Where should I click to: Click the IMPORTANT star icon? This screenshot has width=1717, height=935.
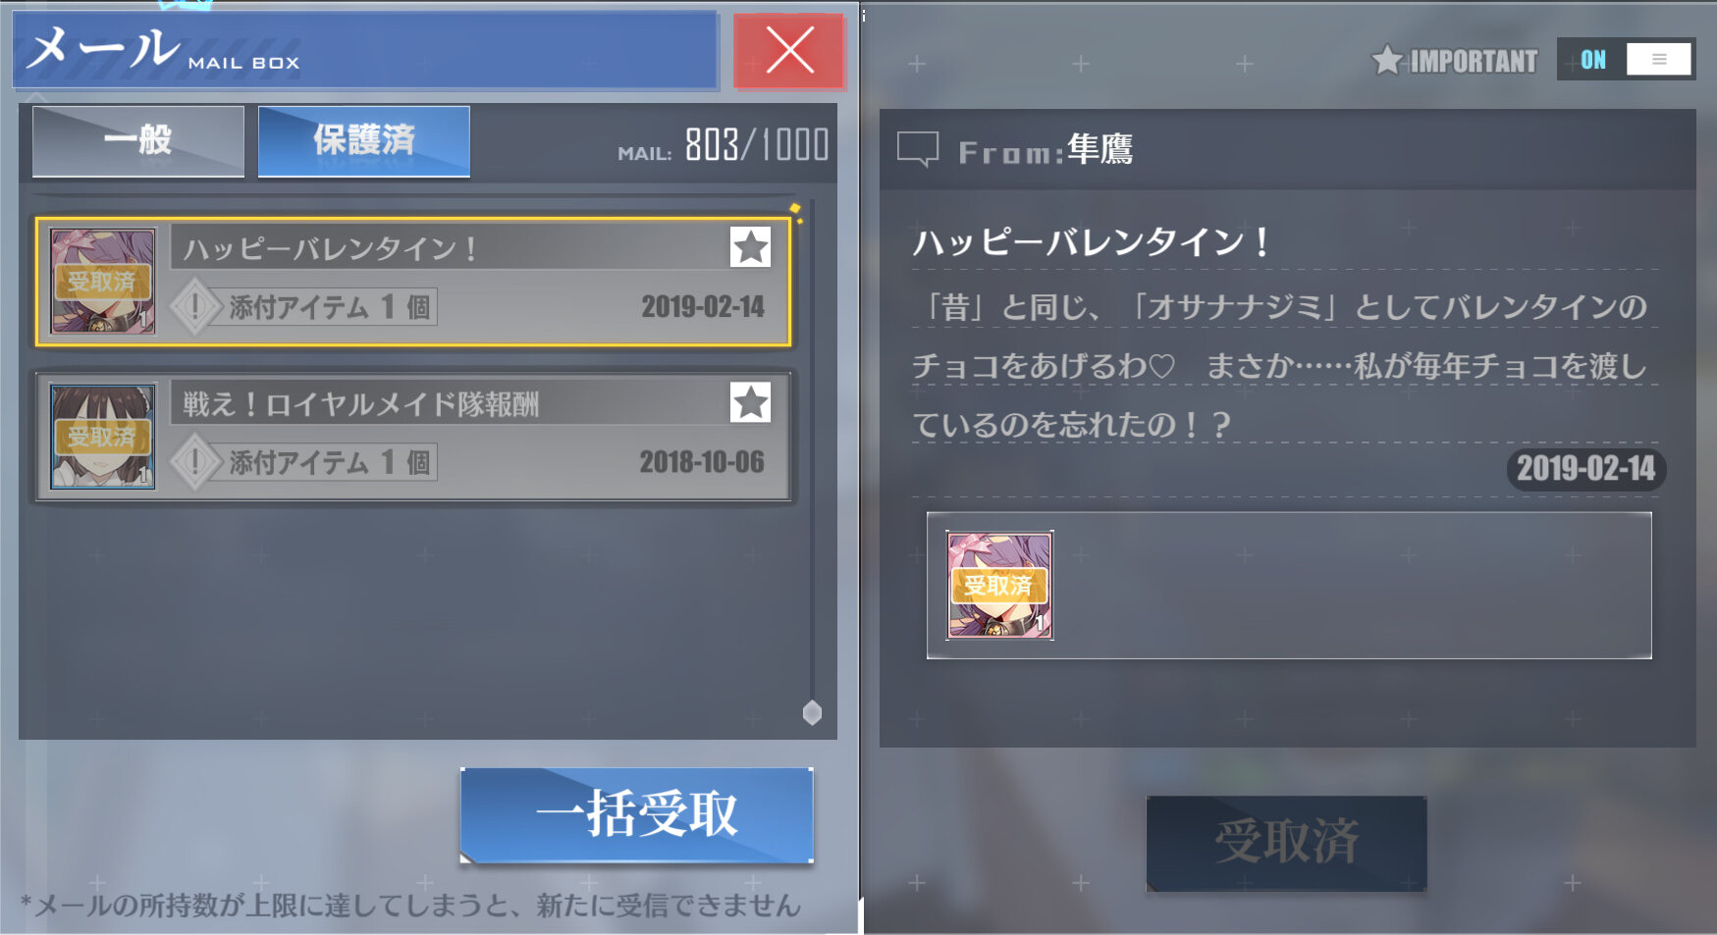pyautogui.click(x=1387, y=60)
